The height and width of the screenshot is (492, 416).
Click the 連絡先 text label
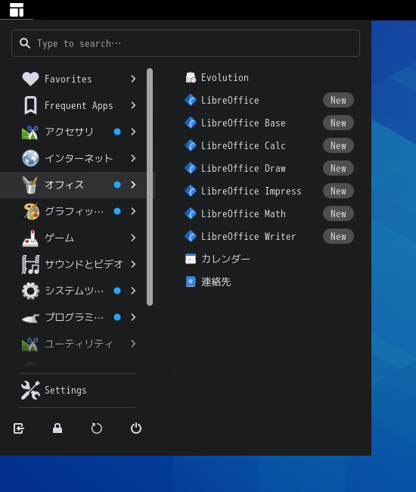coord(216,282)
